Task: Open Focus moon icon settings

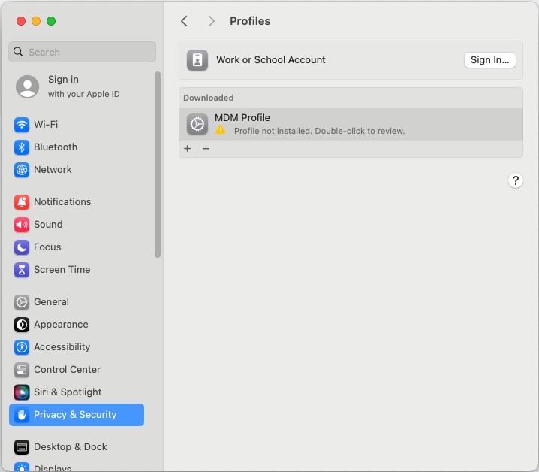Action: click(x=22, y=247)
